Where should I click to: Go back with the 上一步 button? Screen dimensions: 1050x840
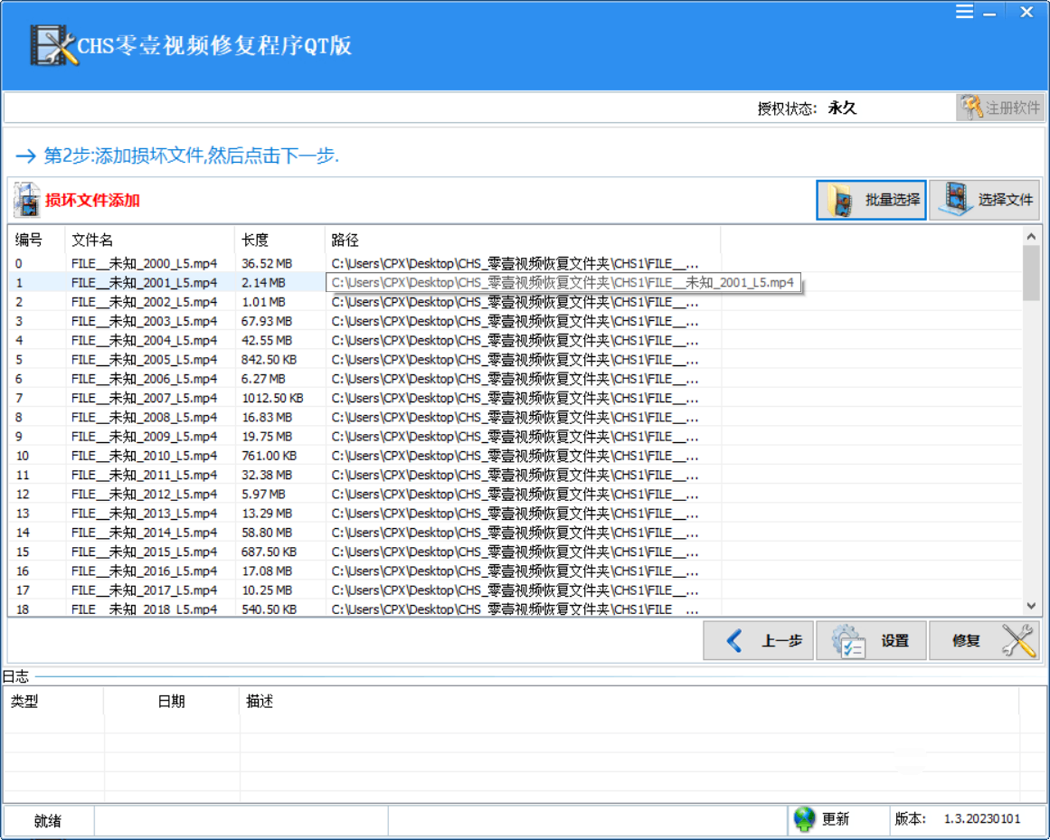click(x=758, y=640)
